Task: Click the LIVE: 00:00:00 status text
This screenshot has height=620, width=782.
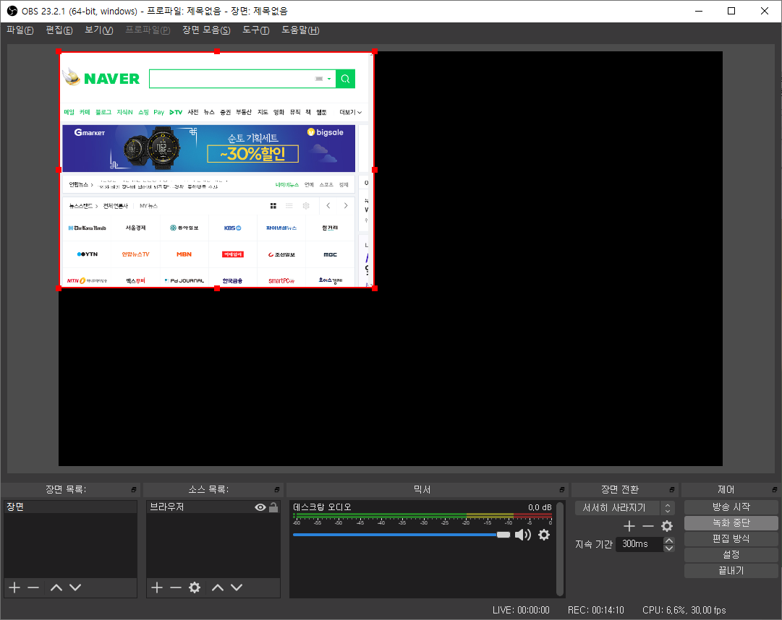Action: point(521,610)
